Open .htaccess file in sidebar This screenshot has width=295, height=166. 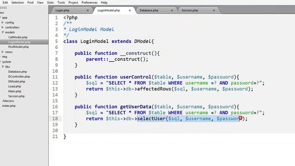(8, 101)
